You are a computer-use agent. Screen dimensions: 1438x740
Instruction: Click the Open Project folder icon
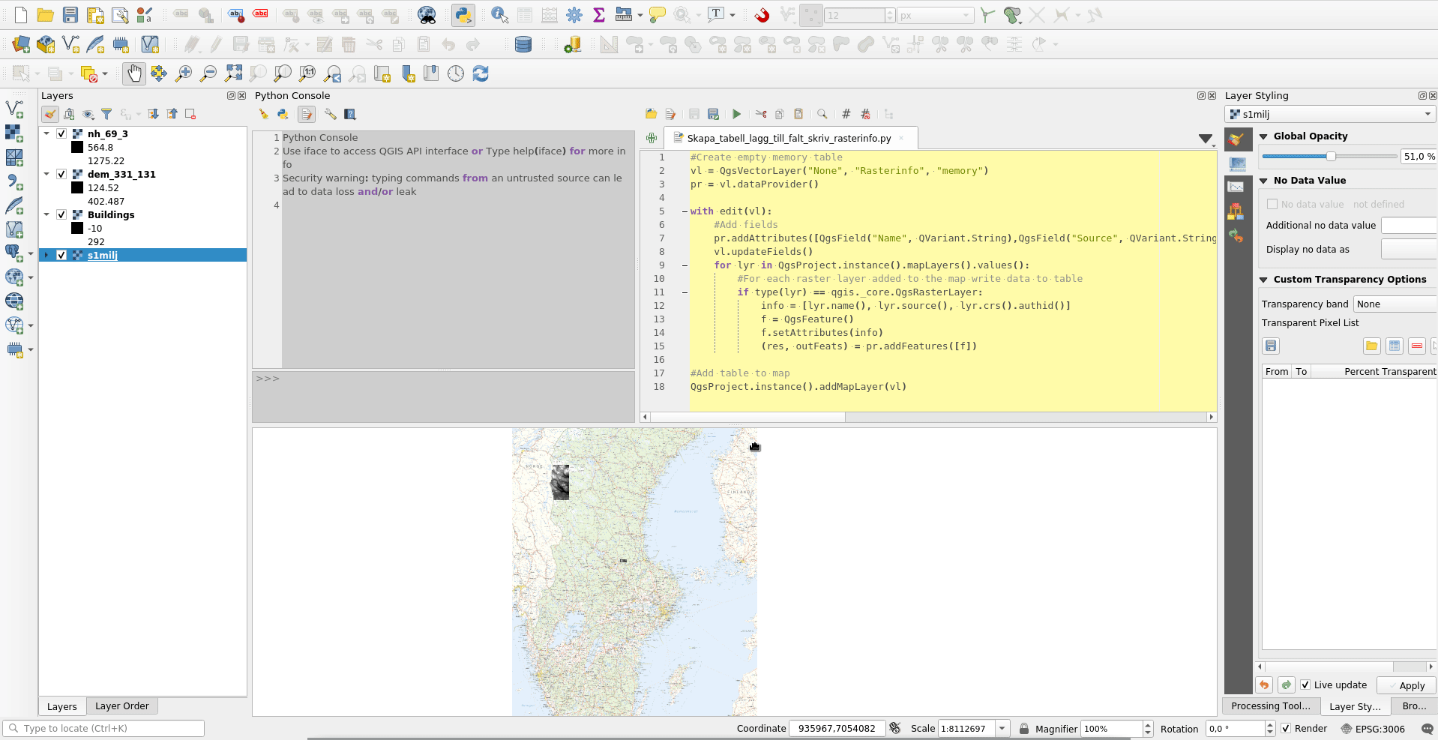[46, 15]
